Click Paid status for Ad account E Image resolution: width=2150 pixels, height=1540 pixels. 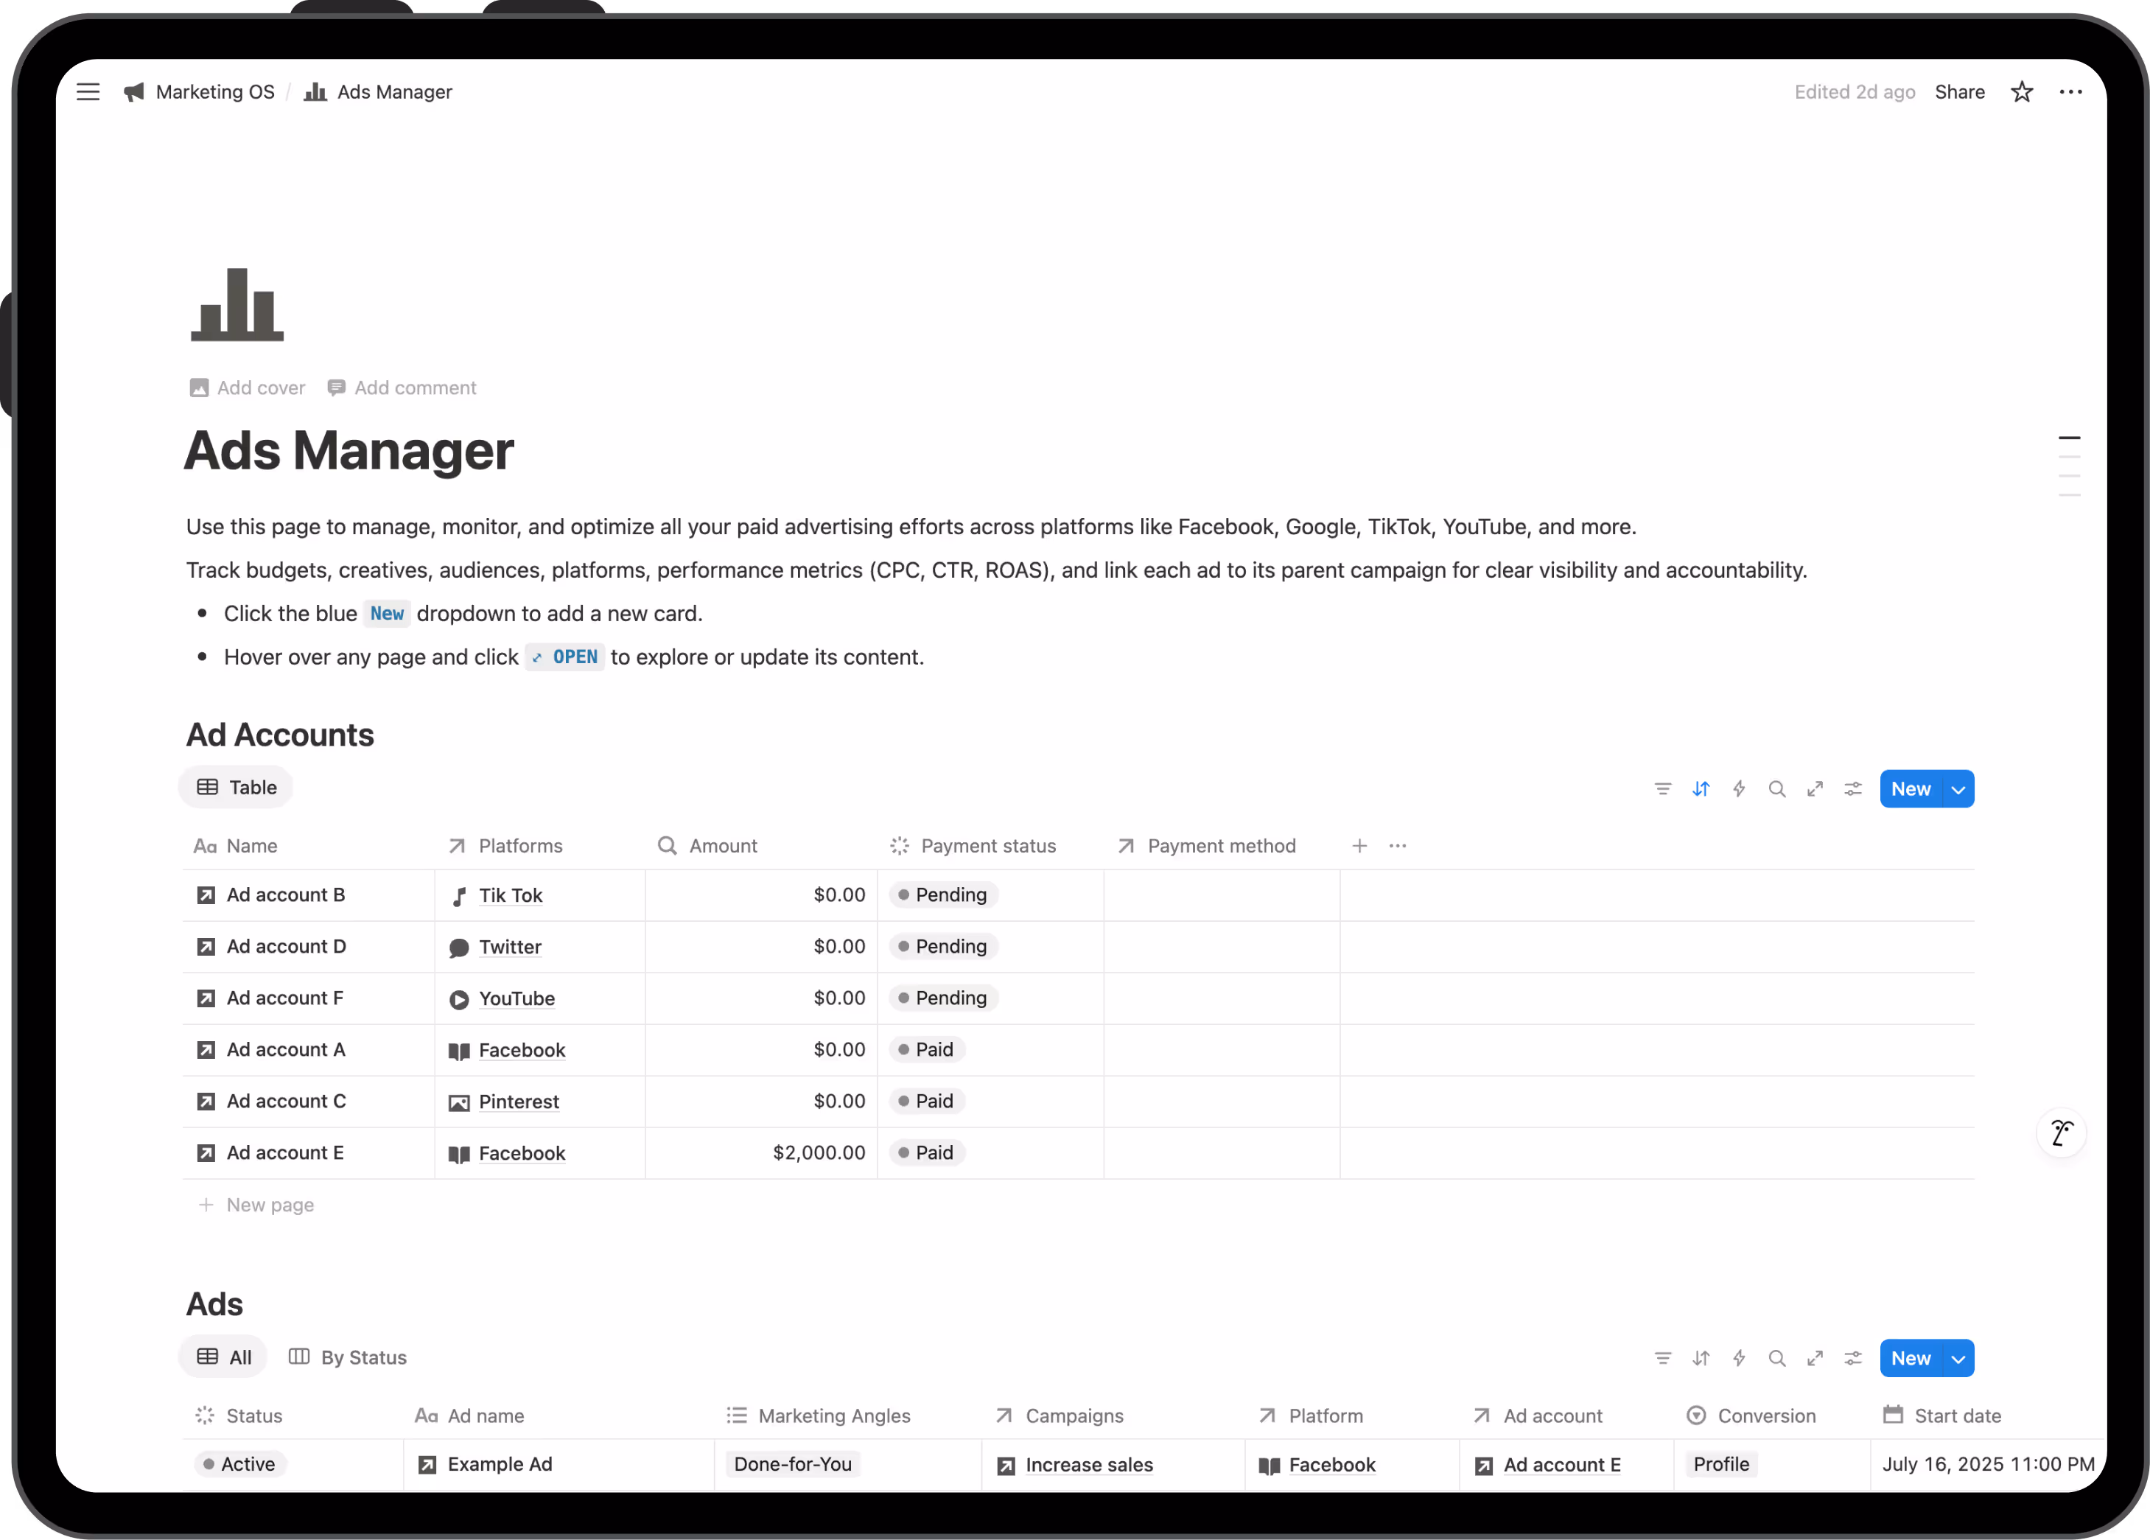click(x=926, y=1153)
